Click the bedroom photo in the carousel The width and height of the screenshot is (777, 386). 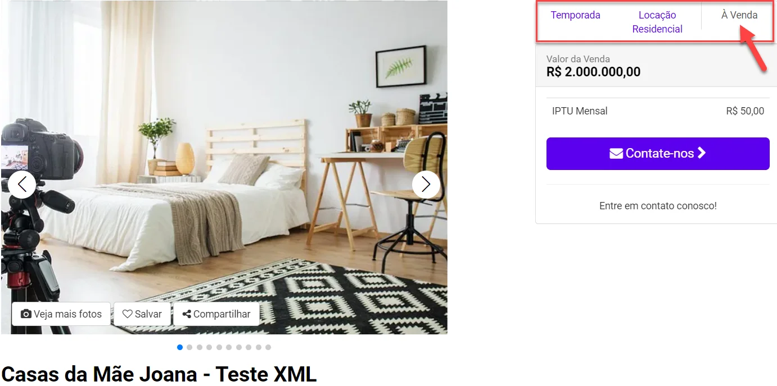[x=224, y=167]
